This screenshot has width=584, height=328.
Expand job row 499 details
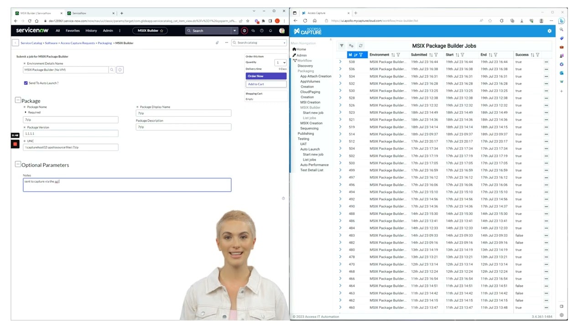(340, 170)
